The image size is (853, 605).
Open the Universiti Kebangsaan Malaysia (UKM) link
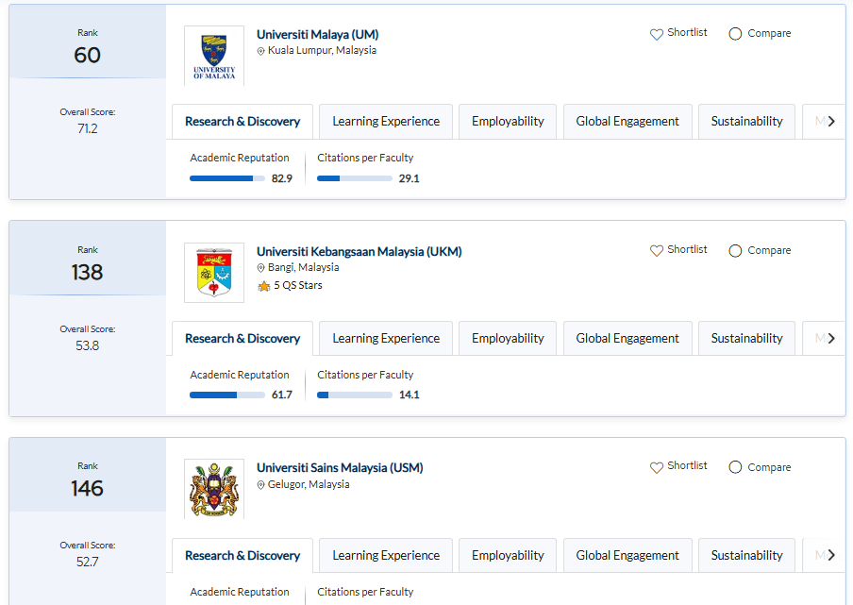pyautogui.click(x=360, y=251)
